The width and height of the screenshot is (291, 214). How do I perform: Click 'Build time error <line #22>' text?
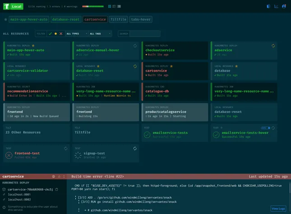point(97,177)
